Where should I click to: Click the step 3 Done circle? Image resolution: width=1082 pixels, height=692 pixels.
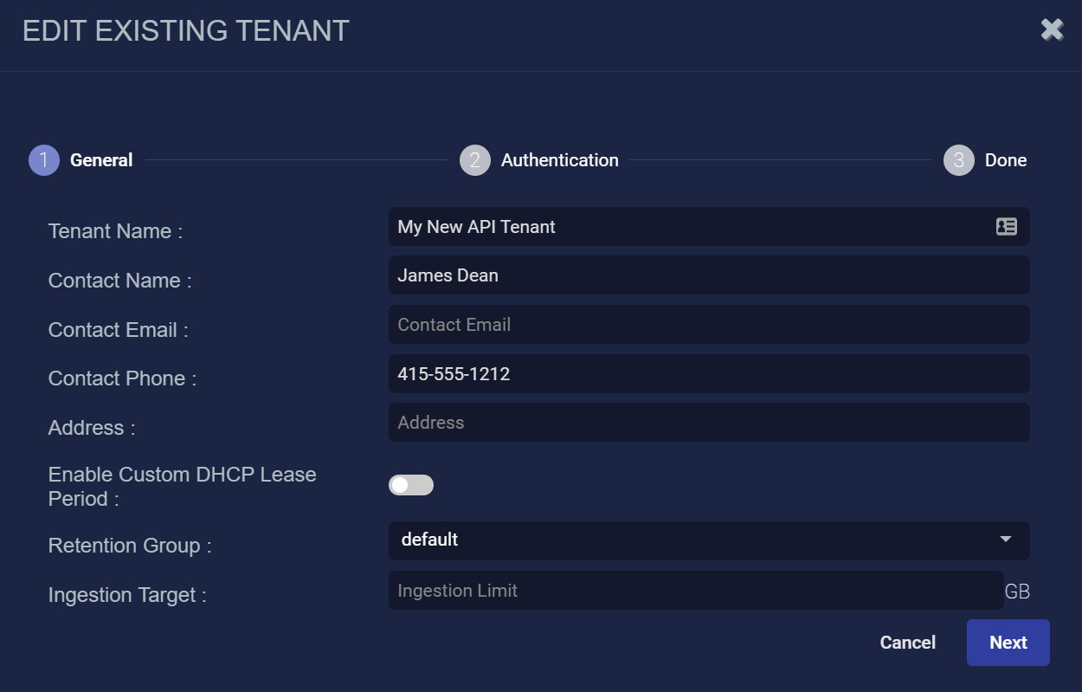coord(959,160)
